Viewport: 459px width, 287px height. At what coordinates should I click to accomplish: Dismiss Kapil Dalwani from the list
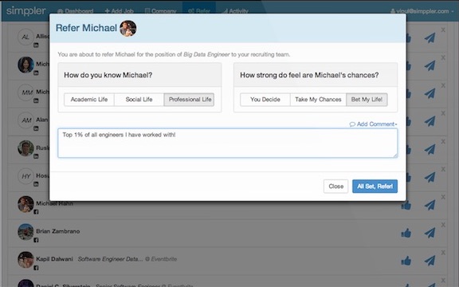pos(443,253)
